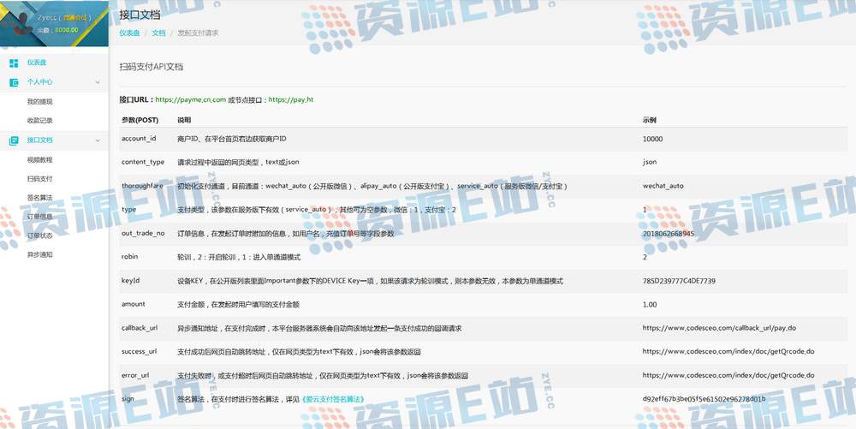Click the 文档 breadcrumb link
Image resolution: width=856 pixels, height=429 pixels.
[159, 33]
